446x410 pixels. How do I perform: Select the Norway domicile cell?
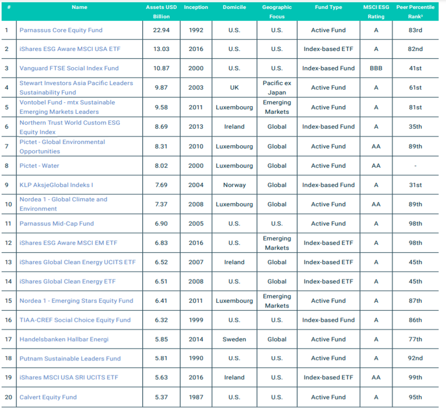tap(234, 185)
